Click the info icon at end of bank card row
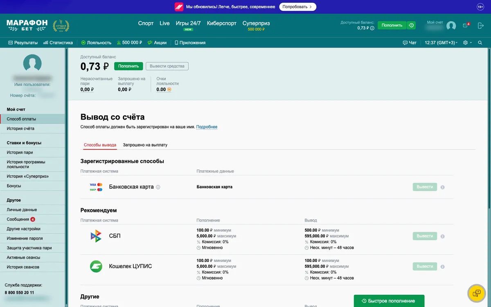 443,187
